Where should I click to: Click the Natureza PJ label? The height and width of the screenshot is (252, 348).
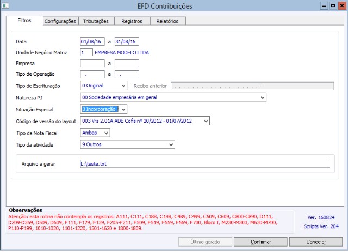29,98
